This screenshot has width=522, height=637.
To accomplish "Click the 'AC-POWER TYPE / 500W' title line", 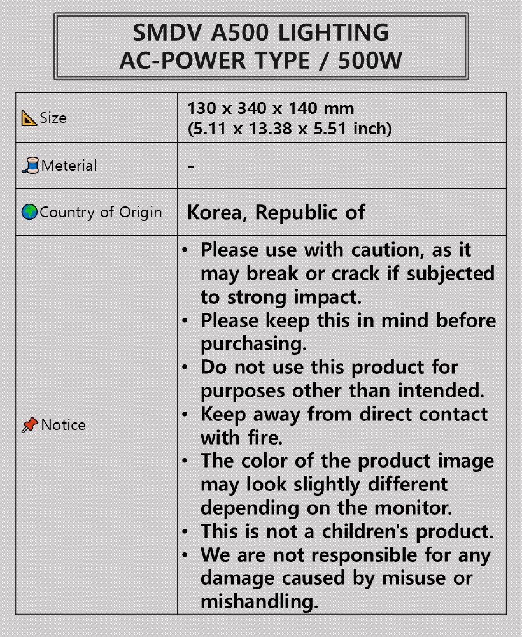I will pos(260,61).
